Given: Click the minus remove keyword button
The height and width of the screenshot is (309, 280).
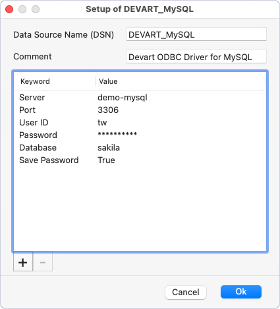Looking at the screenshot, I should point(43,261).
